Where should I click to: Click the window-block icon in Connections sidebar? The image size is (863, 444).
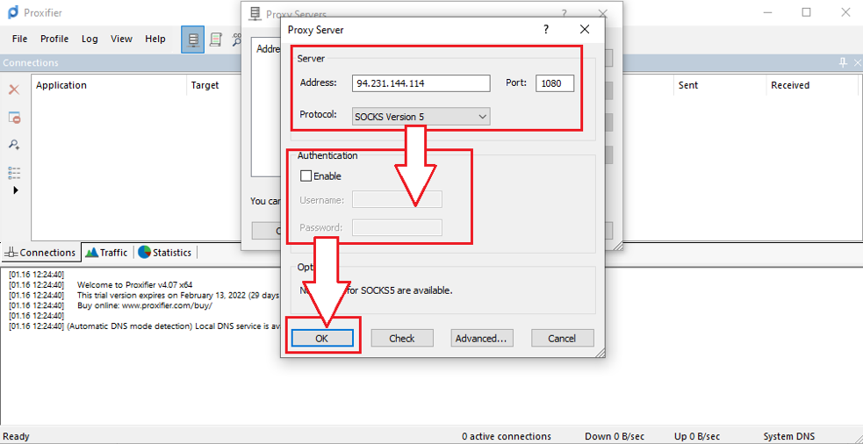[14, 118]
